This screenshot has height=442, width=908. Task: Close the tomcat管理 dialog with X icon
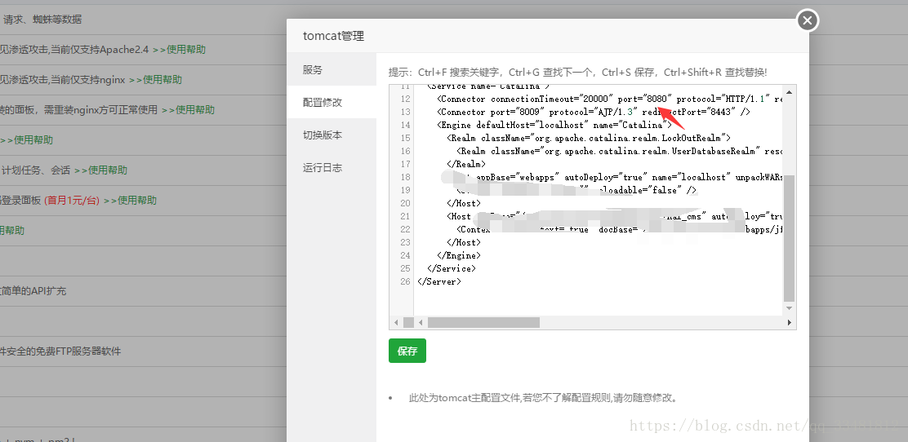[808, 21]
